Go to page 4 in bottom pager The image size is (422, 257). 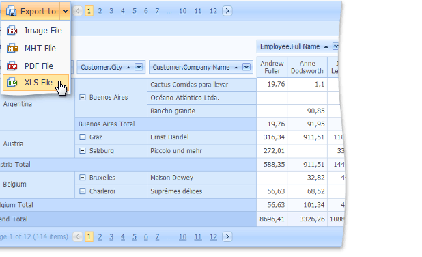123,236
